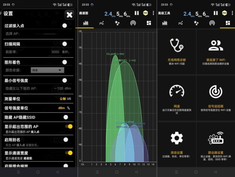Open 网速 speedometer tool
Screen dimensions: 235x177
pyautogui.click(x=177, y=98)
